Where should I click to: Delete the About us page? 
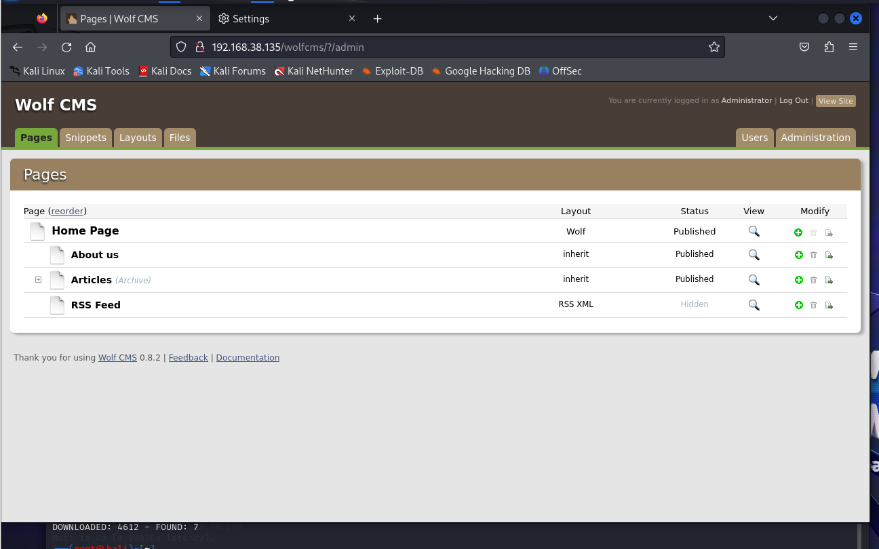point(814,256)
